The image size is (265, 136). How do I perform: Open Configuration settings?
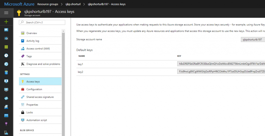pos(34,89)
